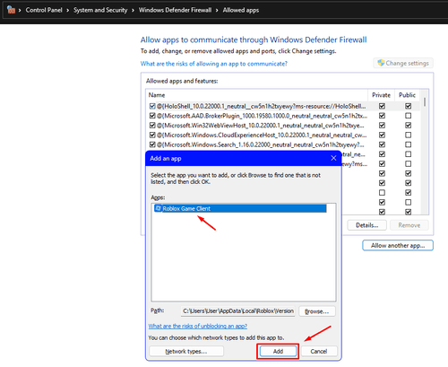Select Microsoft.Windows.Search row text

pos(261,144)
